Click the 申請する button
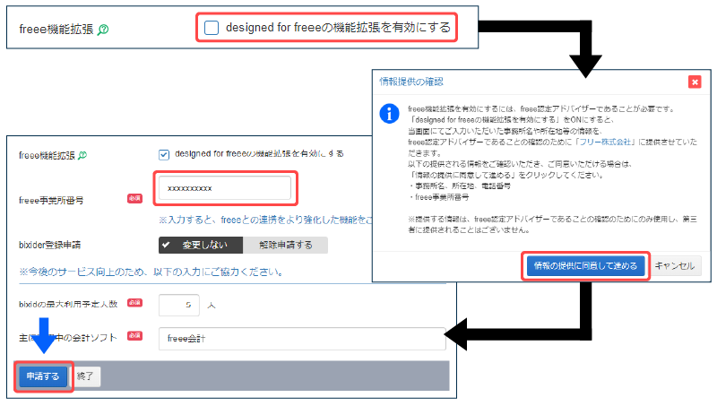Viewport: 717px width, 406px height. tap(43, 376)
